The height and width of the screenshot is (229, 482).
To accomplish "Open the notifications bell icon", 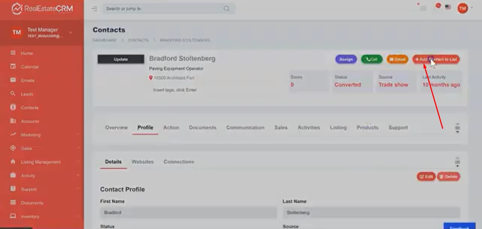I will [x=438, y=7].
